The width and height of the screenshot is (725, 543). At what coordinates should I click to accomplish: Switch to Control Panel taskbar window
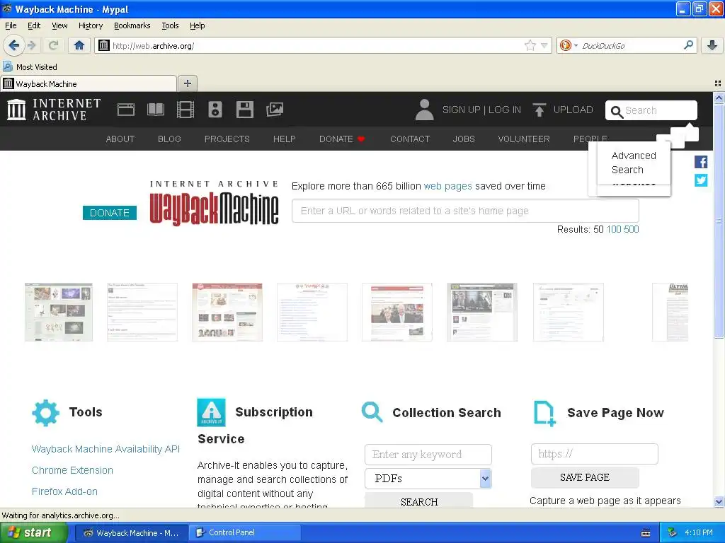coord(245,533)
